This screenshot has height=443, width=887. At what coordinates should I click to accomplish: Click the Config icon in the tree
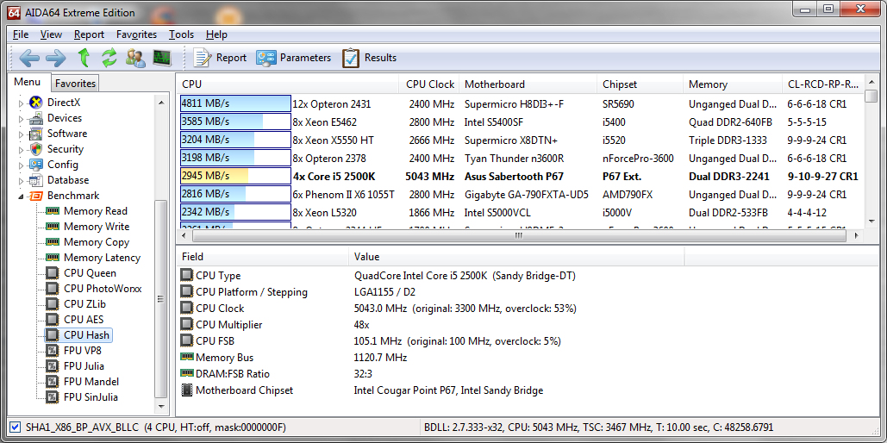coord(36,165)
